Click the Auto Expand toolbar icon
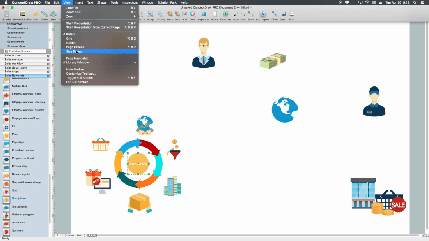The height and width of the screenshot is (241, 429). 262,16
